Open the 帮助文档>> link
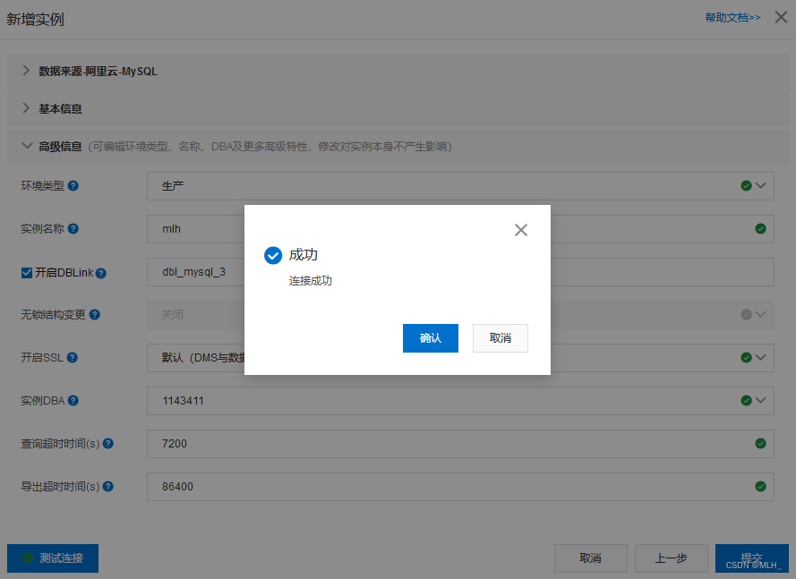 point(733,18)
